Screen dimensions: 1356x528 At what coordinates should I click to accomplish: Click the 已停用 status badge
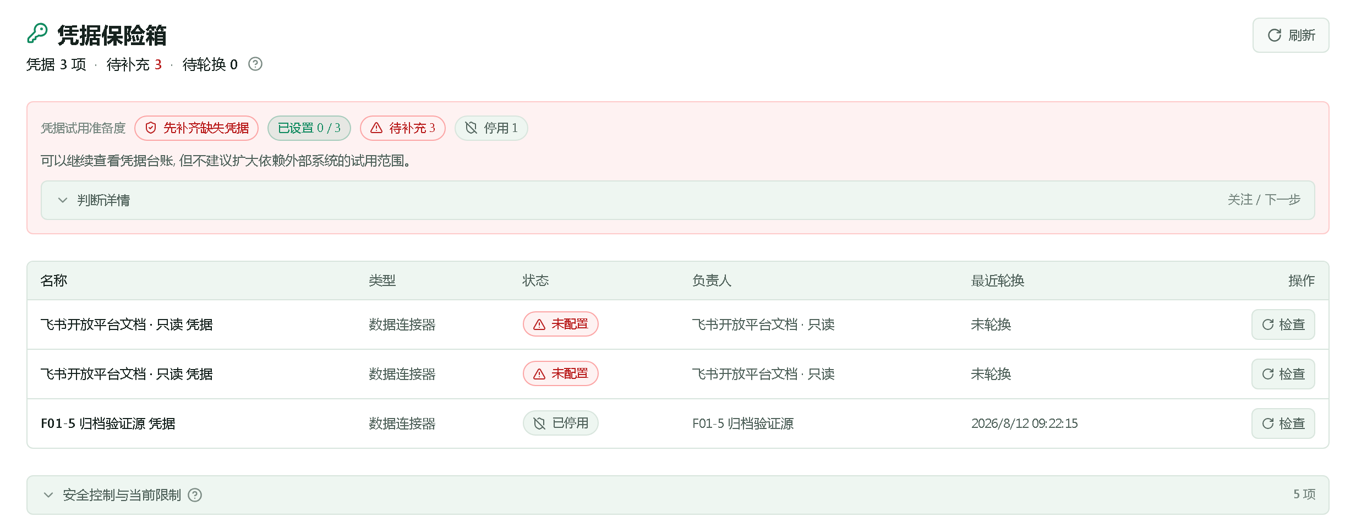pos(561,423)
